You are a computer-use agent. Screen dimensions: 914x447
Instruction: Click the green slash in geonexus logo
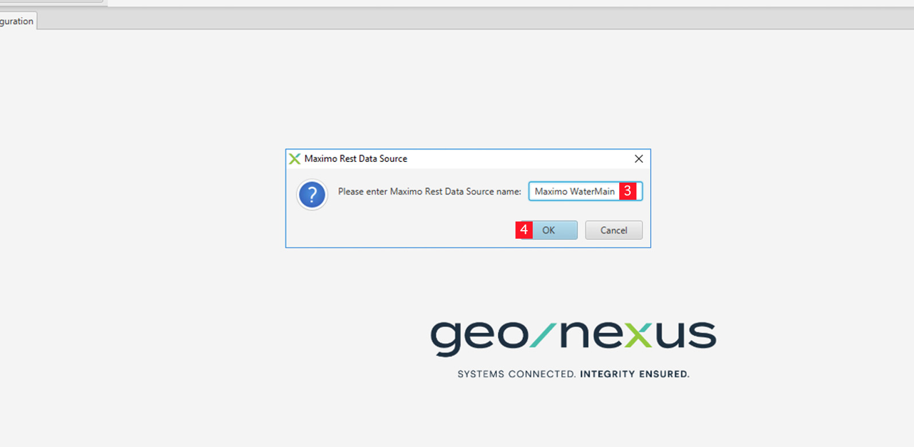pos(542,335)
